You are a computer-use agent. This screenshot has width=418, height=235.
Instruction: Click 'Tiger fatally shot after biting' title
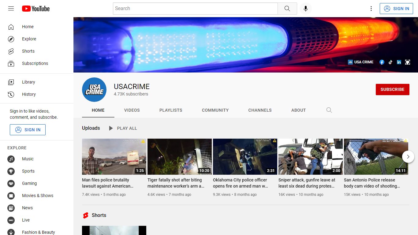point(176,183)
